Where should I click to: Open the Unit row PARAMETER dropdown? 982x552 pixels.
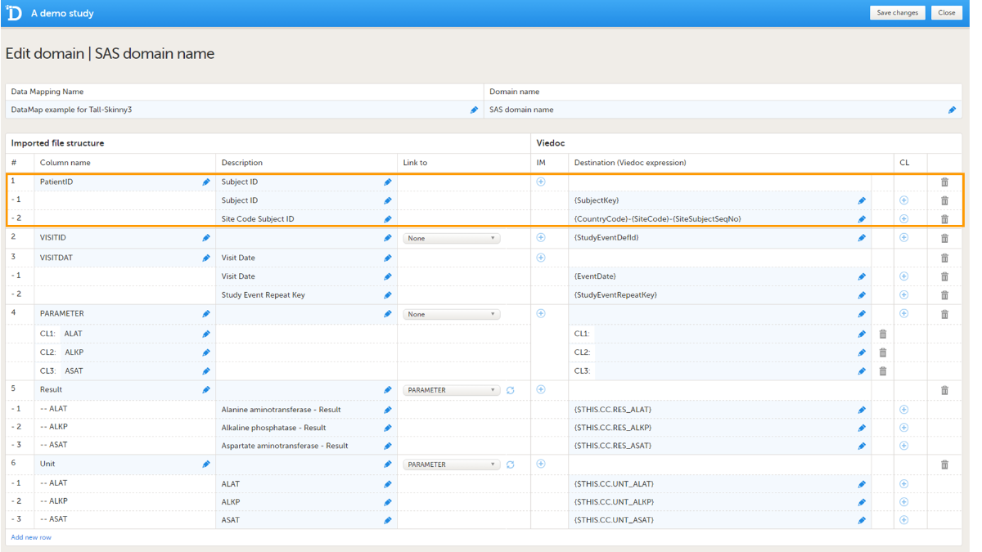(451, 464)
